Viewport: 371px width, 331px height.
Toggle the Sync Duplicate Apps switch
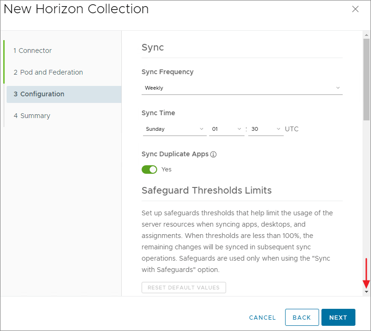point(149,170)
